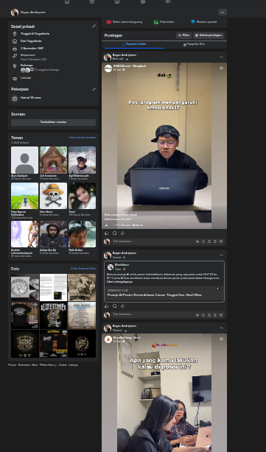
Task: Open the profile header three-dot menu
Action: pyautogui.click(x=222, y=12)
